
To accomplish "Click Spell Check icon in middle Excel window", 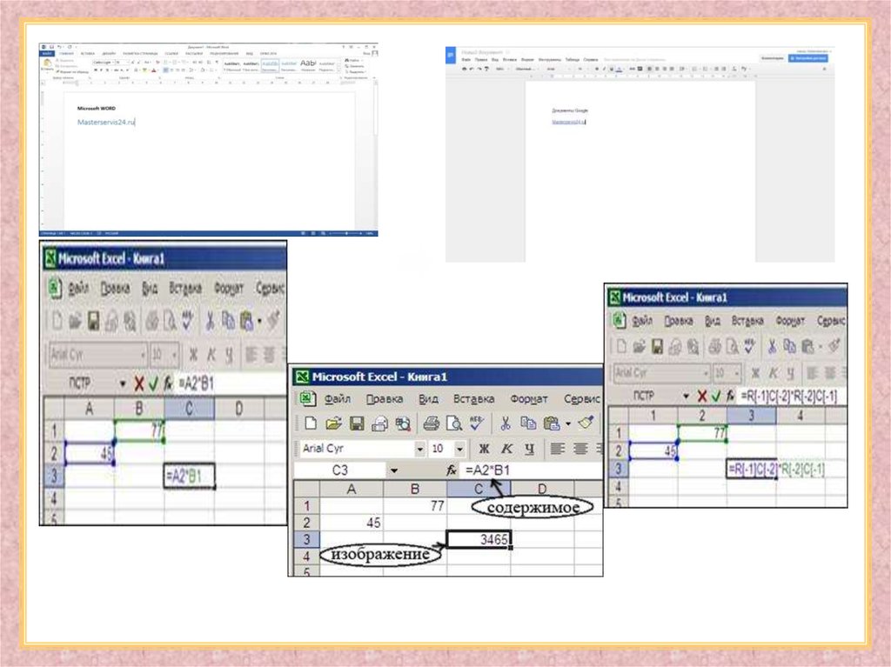I will click(476, 424).
